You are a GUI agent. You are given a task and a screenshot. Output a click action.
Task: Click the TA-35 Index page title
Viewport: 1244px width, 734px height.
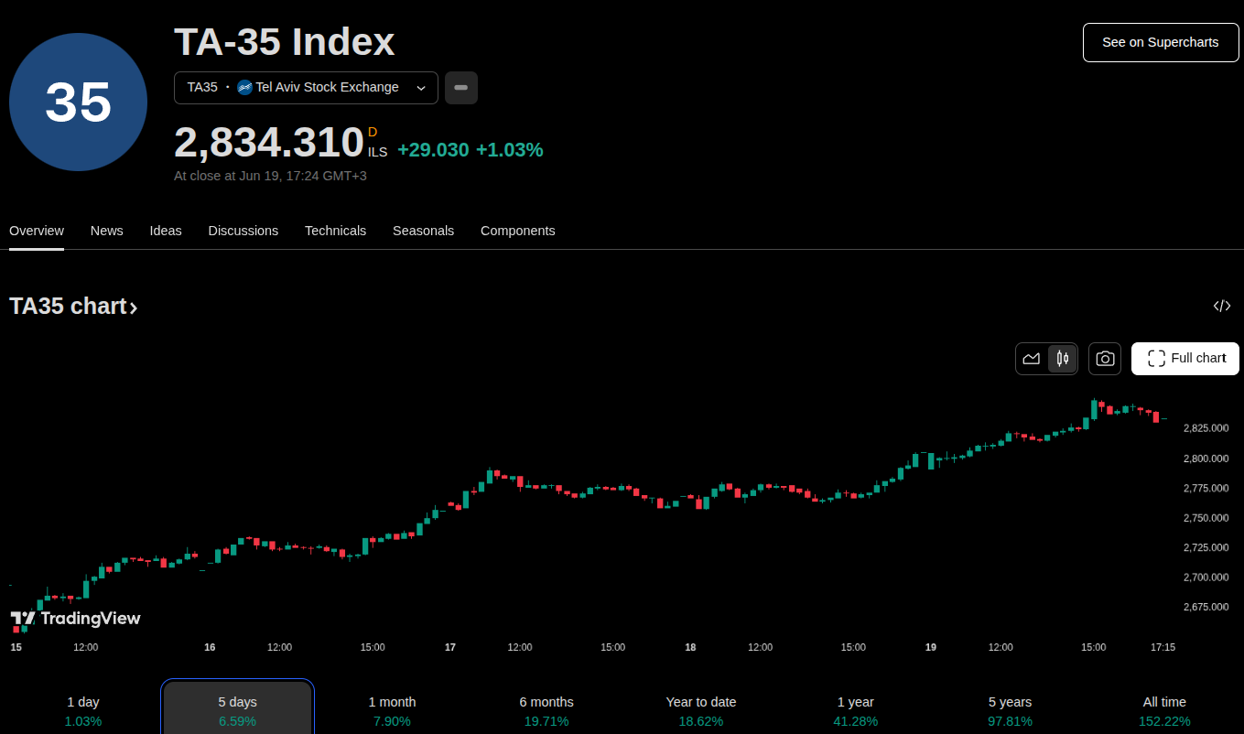pos(285,42)
